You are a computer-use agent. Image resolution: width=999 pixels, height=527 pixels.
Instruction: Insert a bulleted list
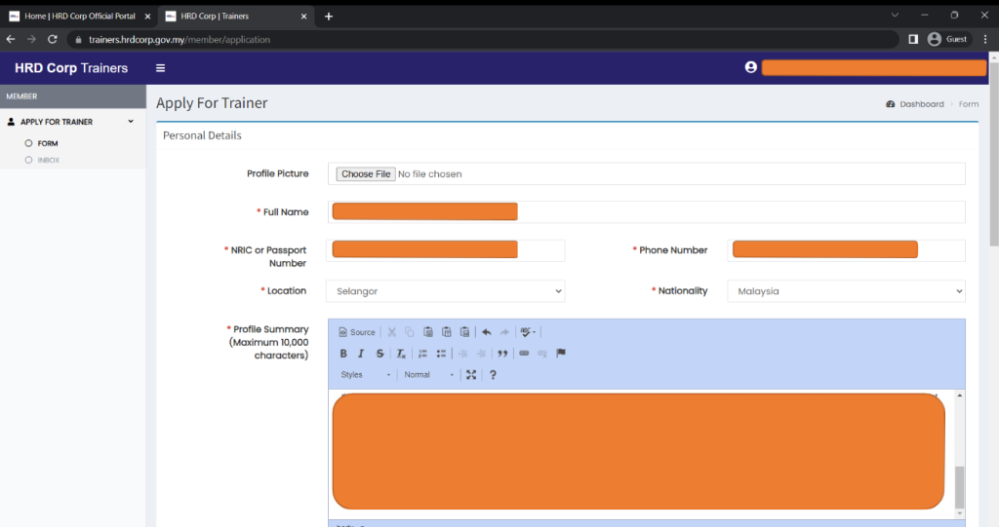coord(441,354)
